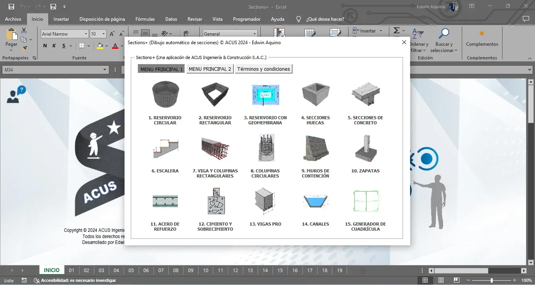Launch Reservorio con Geomembrana tool
The width and height of the screenshot is (535, 285).
coord(265,95)
